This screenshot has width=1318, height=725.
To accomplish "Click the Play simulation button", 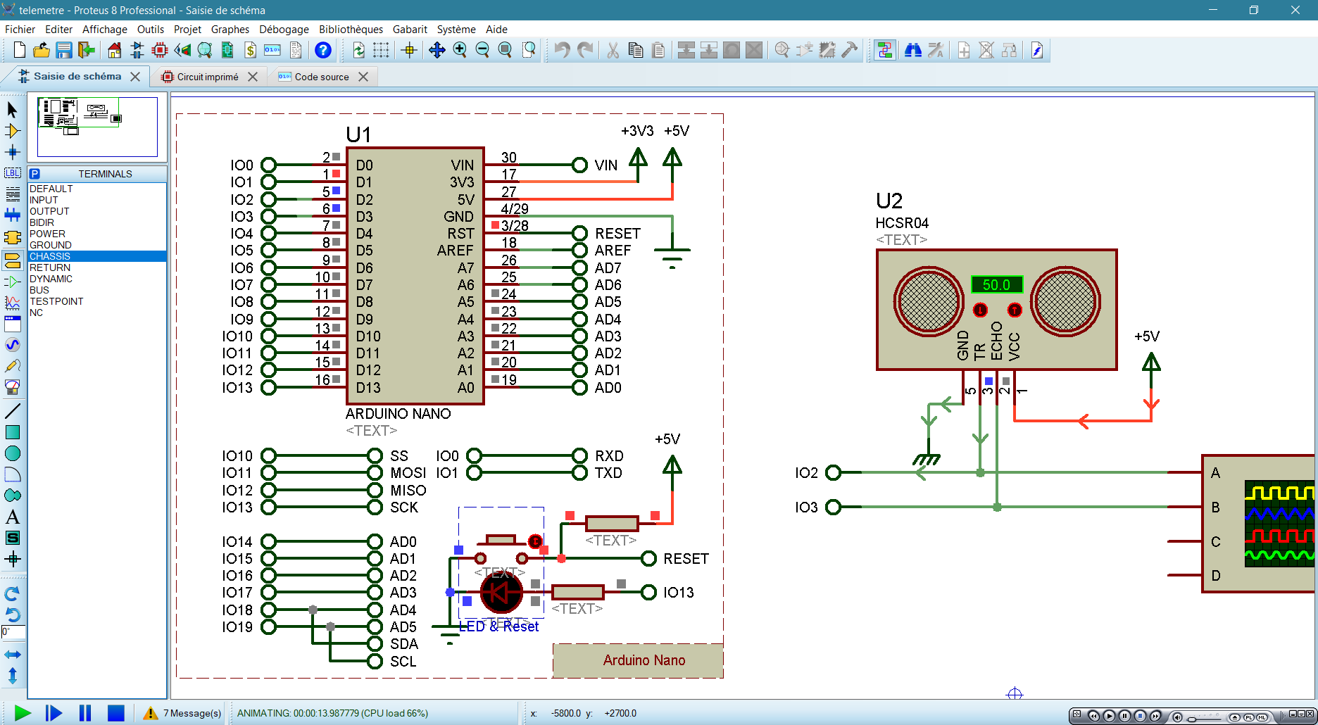I will click(23, 713).
